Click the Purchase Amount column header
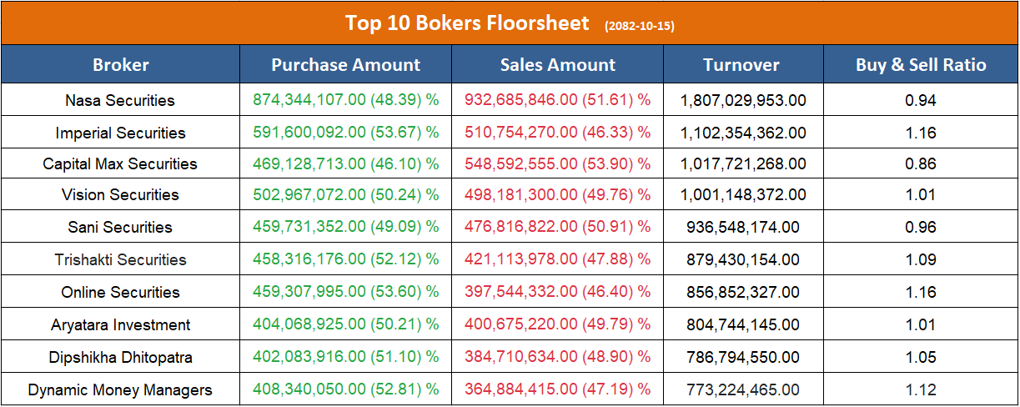 (x=346, y=65)
